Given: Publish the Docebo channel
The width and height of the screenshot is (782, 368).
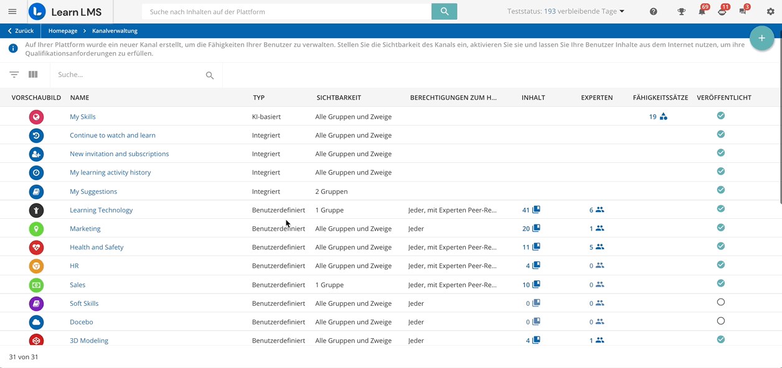Looking at the screenshot, I should [720, 321].
